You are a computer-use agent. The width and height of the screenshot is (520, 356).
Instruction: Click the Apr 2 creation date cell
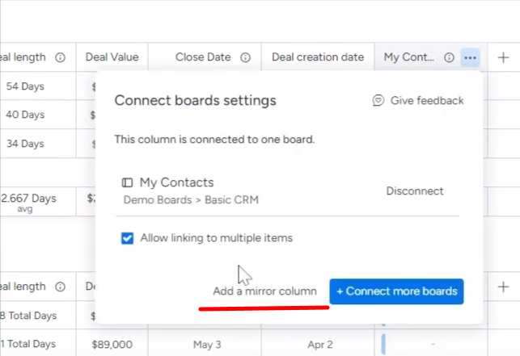tap(320, 345)
